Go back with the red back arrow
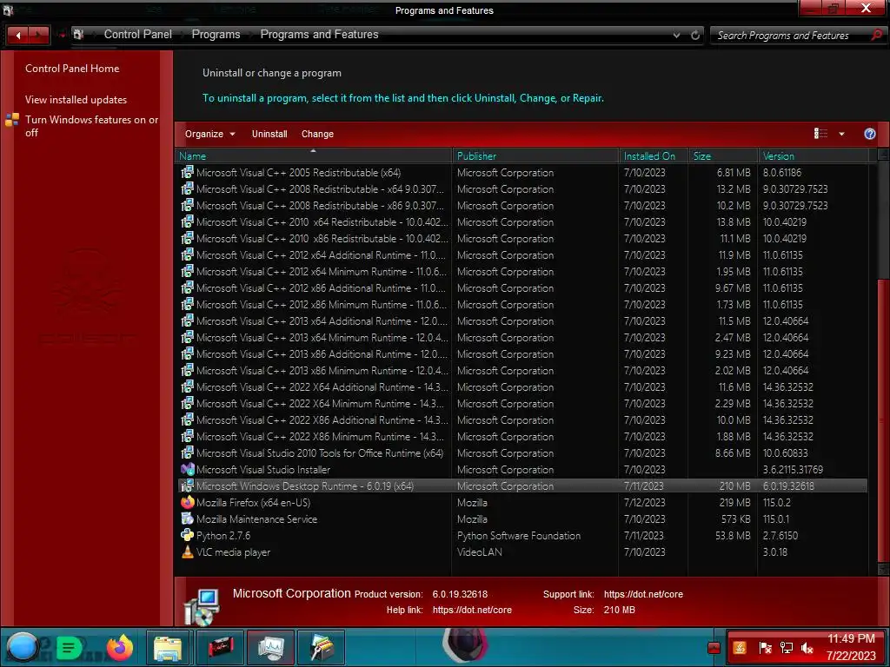 [18, 35]
